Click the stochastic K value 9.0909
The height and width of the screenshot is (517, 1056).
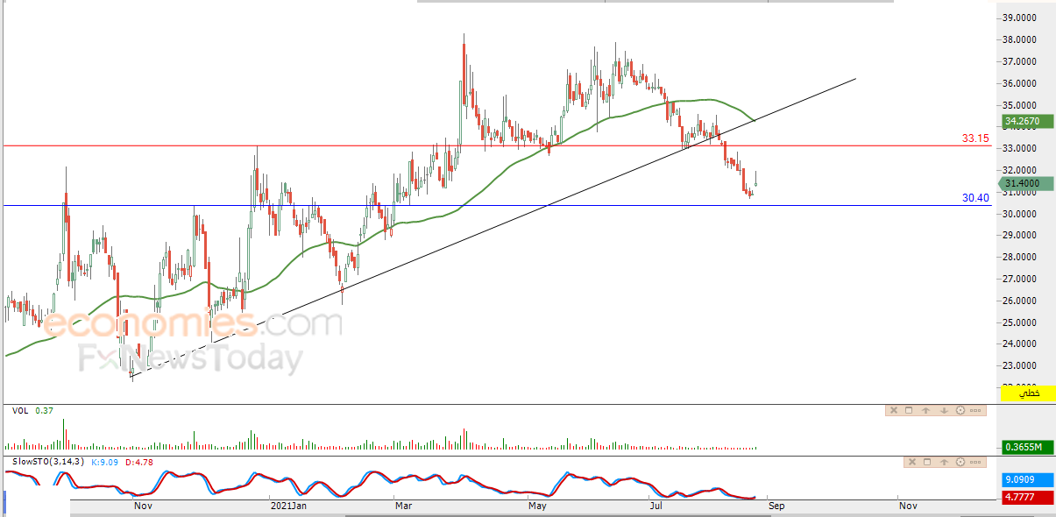pos(1027,480)
